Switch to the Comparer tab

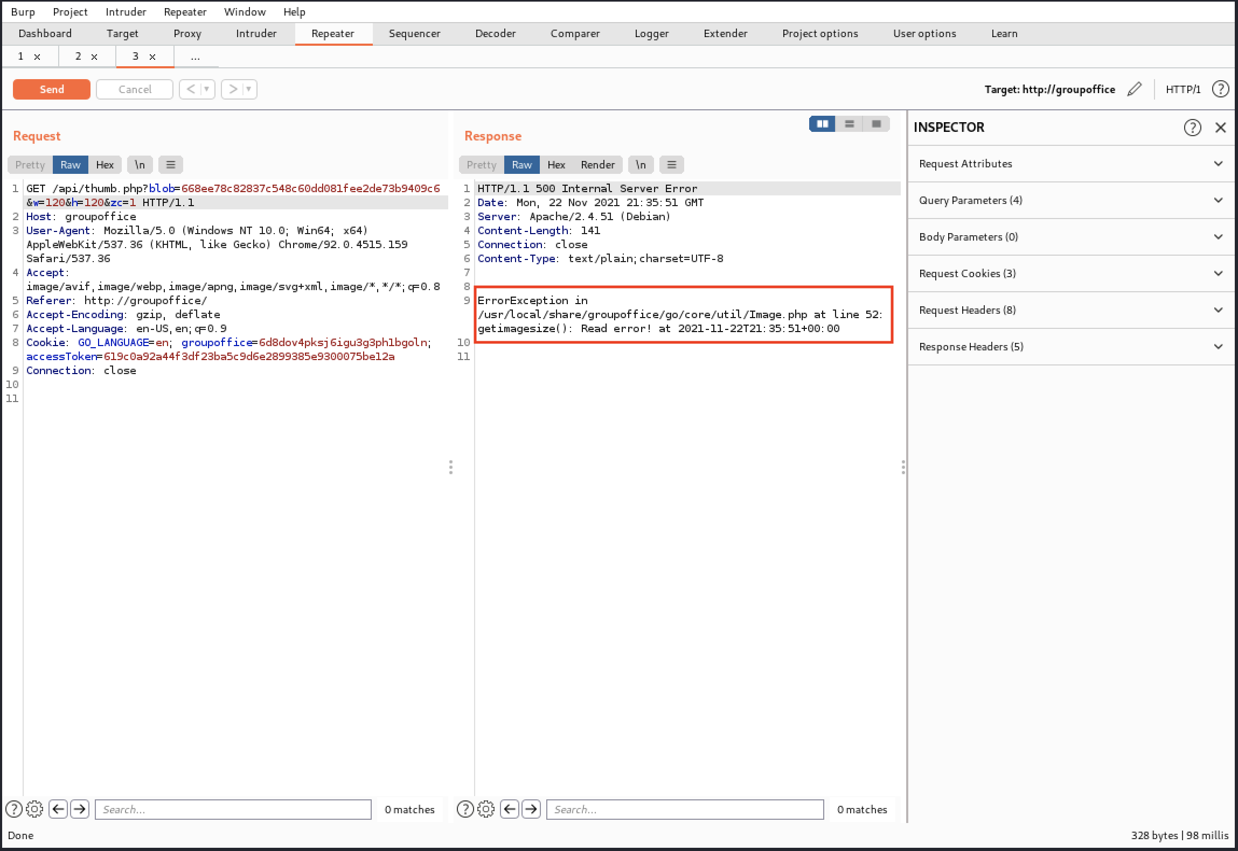575,33
